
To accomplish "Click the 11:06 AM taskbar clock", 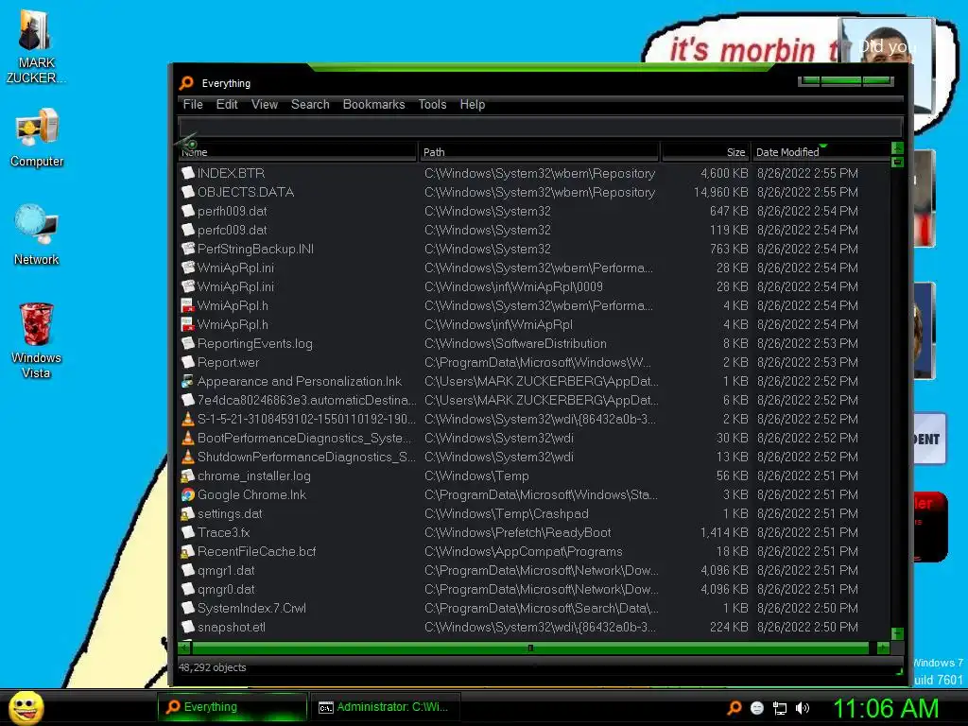I will coord(886,708).
